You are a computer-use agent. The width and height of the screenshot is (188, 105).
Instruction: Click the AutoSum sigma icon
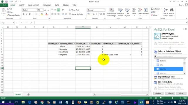tap(152, 9)
